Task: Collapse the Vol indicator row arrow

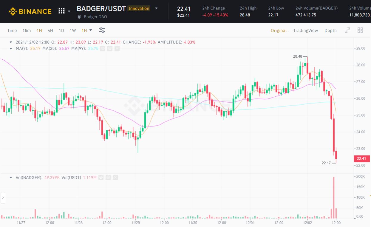Action: point(11,177)
